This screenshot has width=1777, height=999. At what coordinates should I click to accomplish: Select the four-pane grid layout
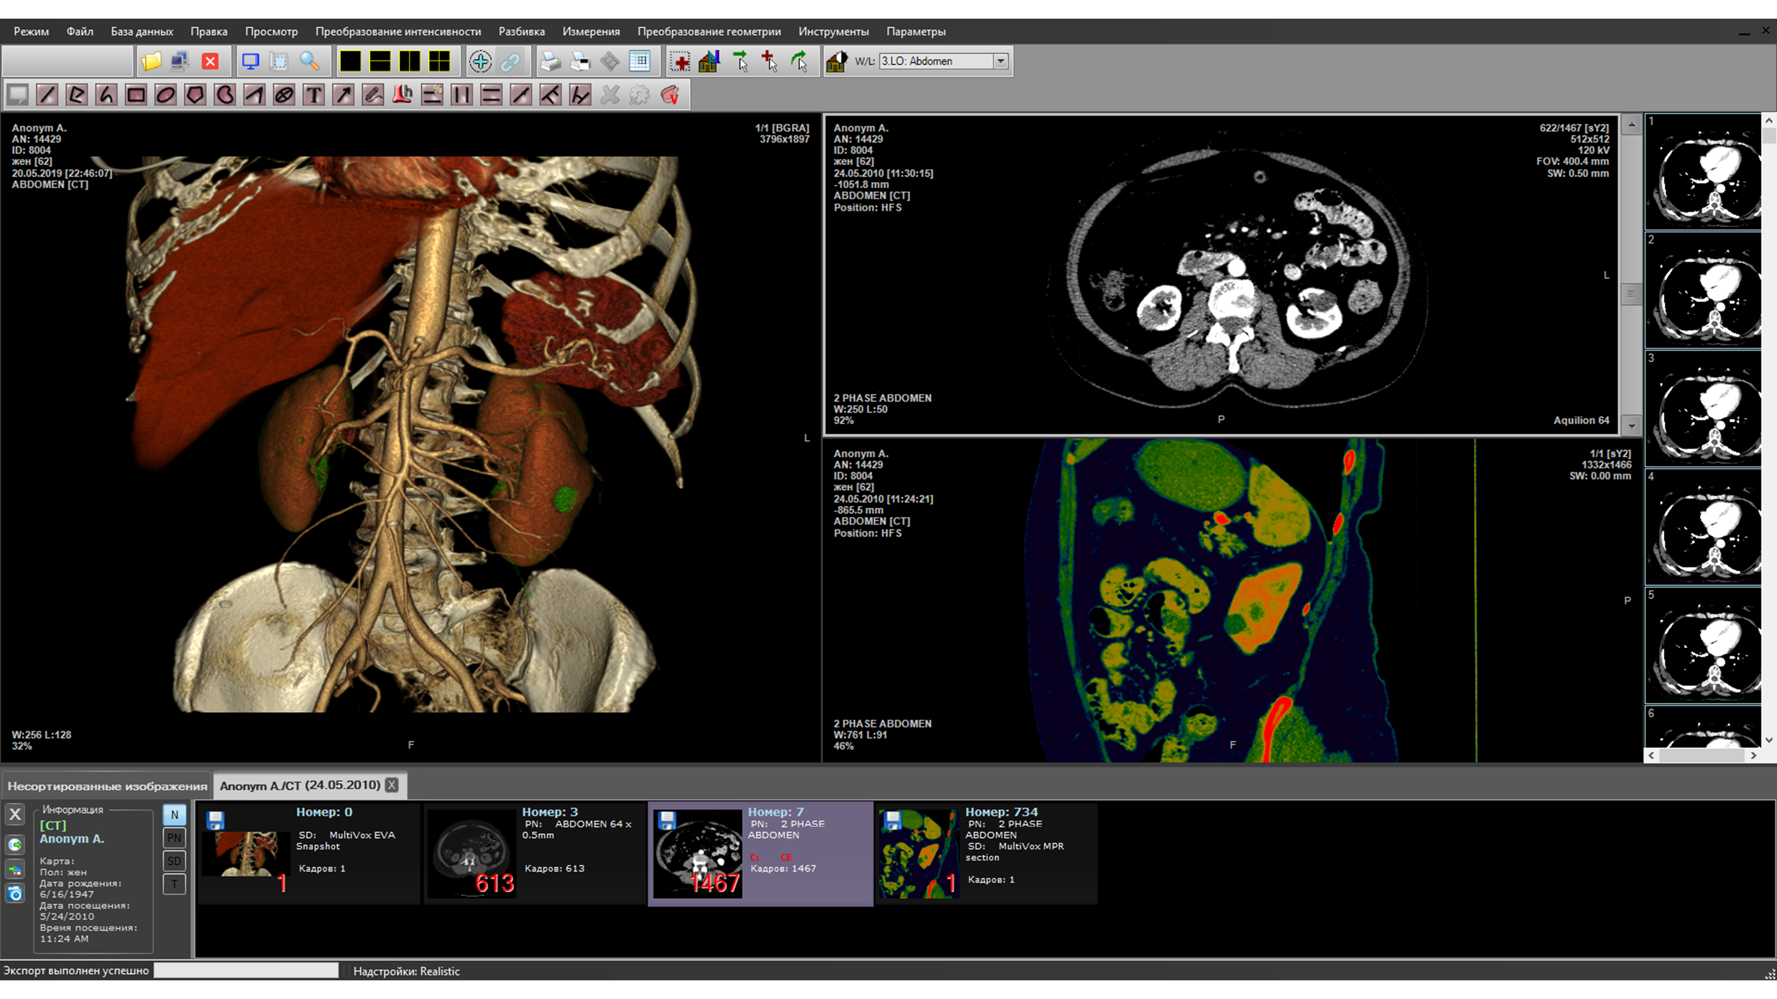(x=439, y=61)
